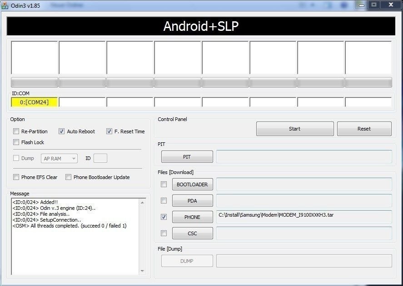This screenshot has height=286, width=403.
Task: Click the BOOTLOADER file path field
Action: coord(304,184)
